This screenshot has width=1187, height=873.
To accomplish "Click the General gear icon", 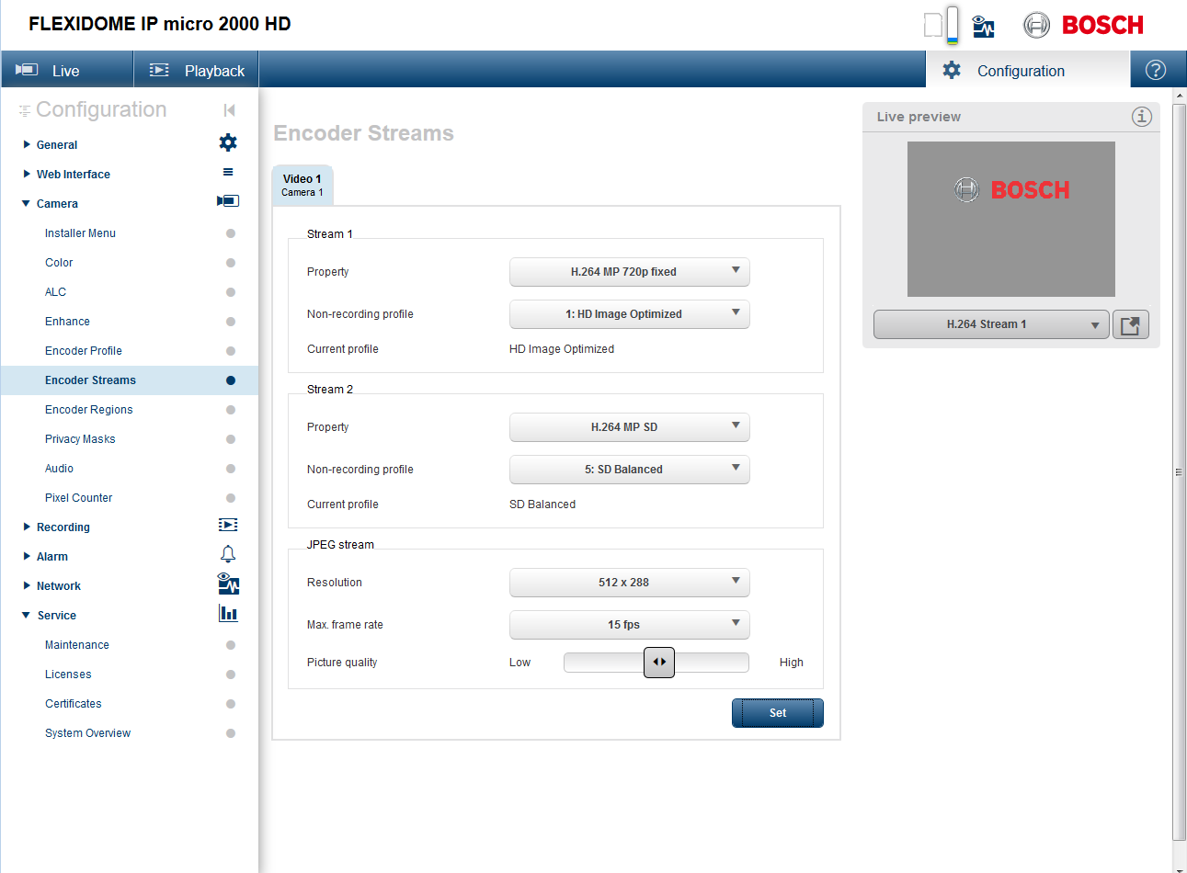I will pos(228,142).
